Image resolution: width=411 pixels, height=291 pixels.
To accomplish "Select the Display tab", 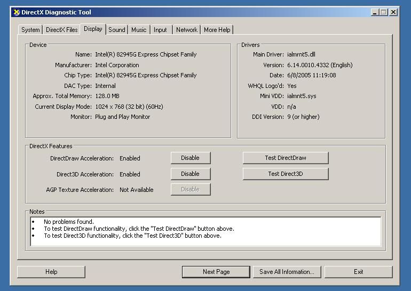I will [93, 29].
